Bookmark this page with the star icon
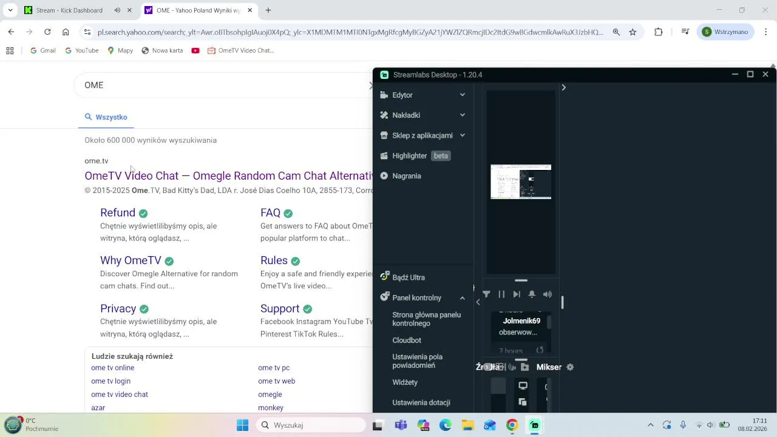The width and height of the screenshot is (777, 437). (x=633, y=32)
